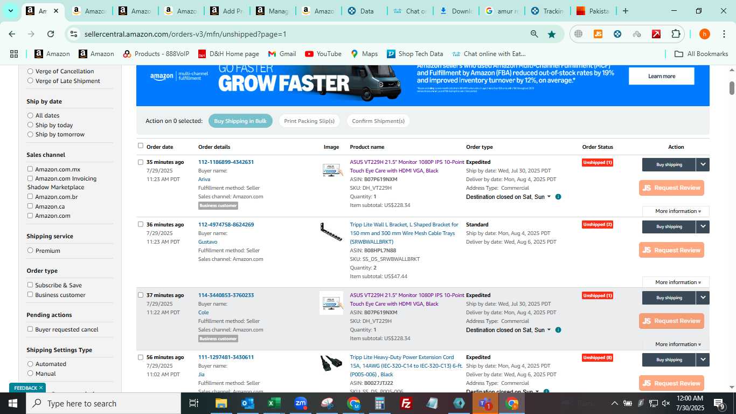Switch to the 'Pakistan' browser tab

pyautogui.click(x=593, y=11)
